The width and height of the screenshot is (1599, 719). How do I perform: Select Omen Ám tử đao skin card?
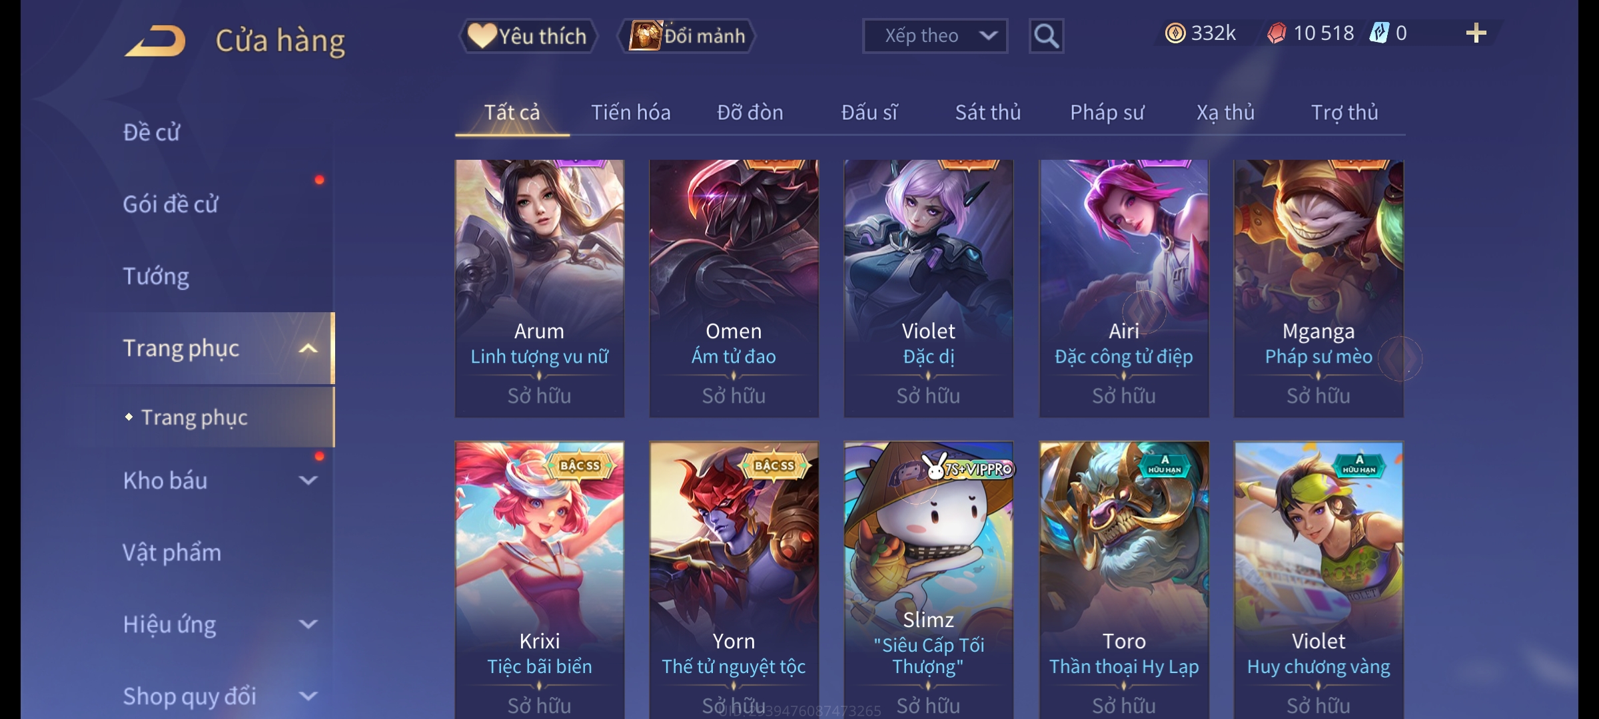734,288
